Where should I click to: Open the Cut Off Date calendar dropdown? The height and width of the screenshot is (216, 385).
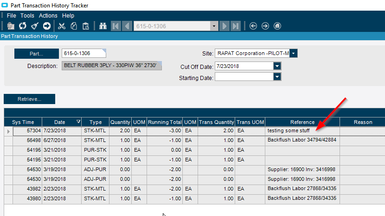click(277, 66)
